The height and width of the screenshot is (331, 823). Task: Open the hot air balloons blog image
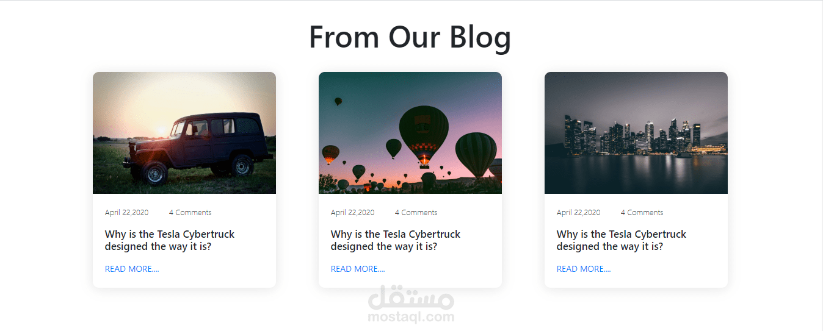click(x=410, y=133)
